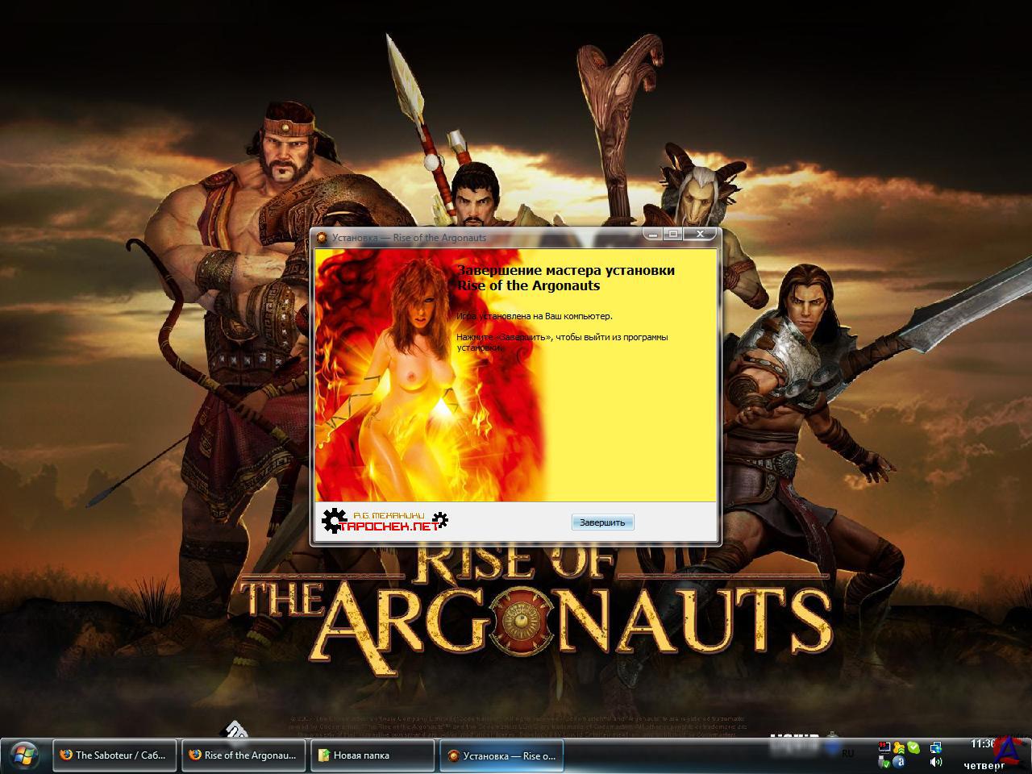Viewport: 1032px width, 774px height.
Task: Click the installer title bar text
Action: 409,238
